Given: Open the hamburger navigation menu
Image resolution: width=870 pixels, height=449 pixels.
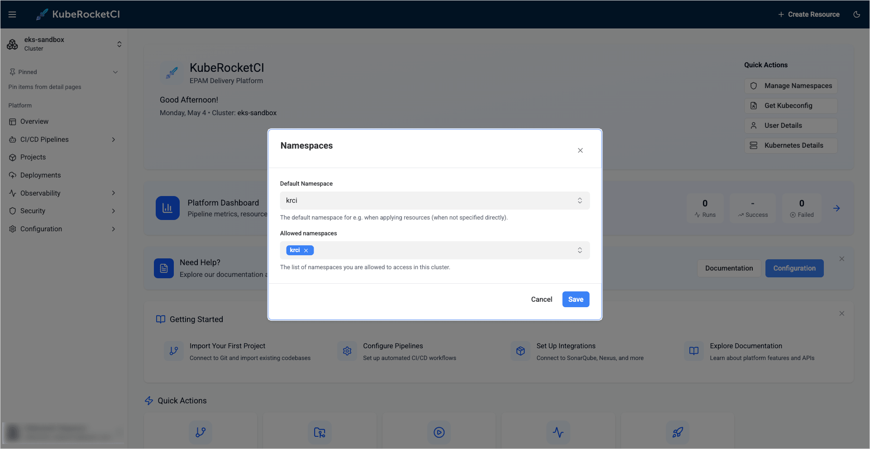Looking at the screenshot, I should coord(12,14).
